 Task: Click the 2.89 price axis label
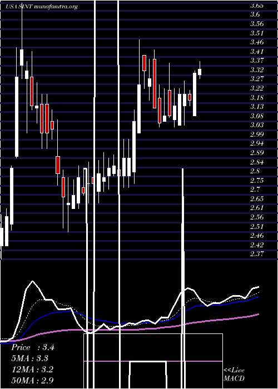pyautogui.click(x=257, y=152)
